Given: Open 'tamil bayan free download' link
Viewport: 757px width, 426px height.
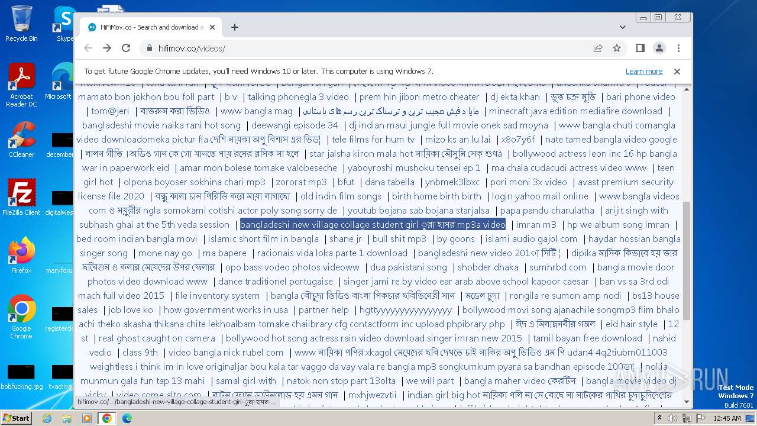Looking at the screenshot, I should point(587,338).
